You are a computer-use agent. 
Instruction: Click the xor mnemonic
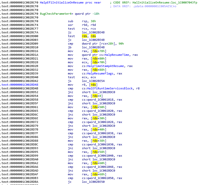pos(71,25)
